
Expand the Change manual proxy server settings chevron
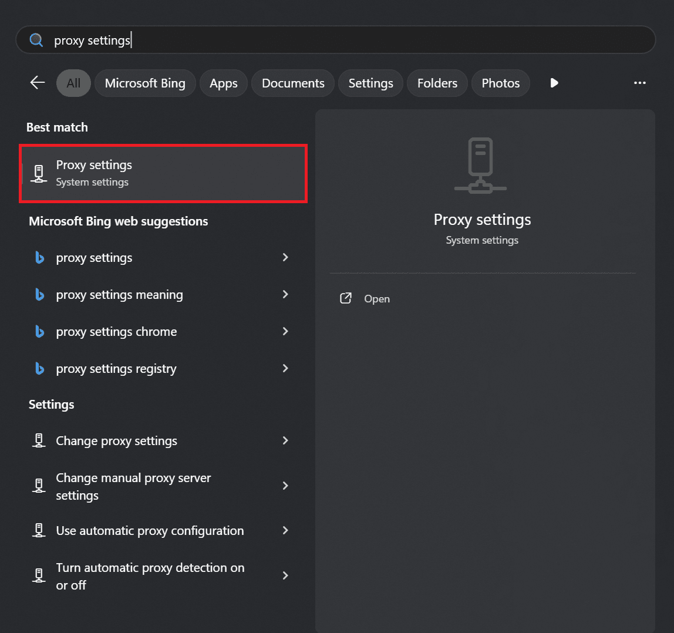point(285,486)
